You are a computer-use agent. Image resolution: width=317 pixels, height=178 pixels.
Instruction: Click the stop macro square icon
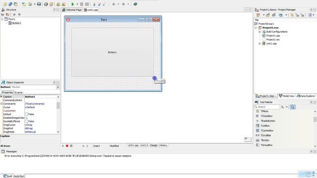(x=71, y=146)
